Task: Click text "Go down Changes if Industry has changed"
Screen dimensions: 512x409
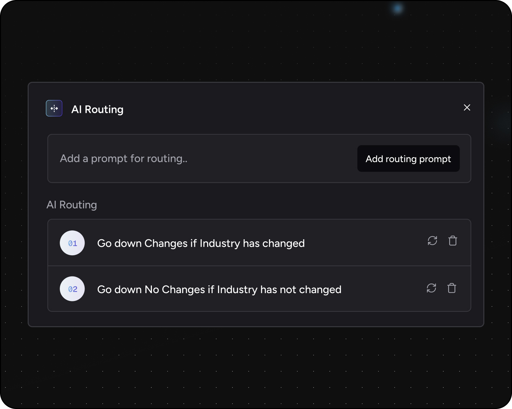Action: click(201, 243)
